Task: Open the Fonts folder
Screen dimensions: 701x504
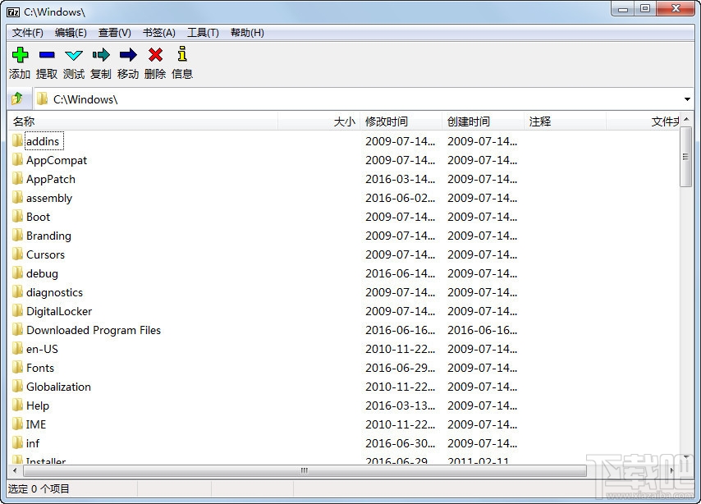Action: pyautogui.click(x=40, y=368)
